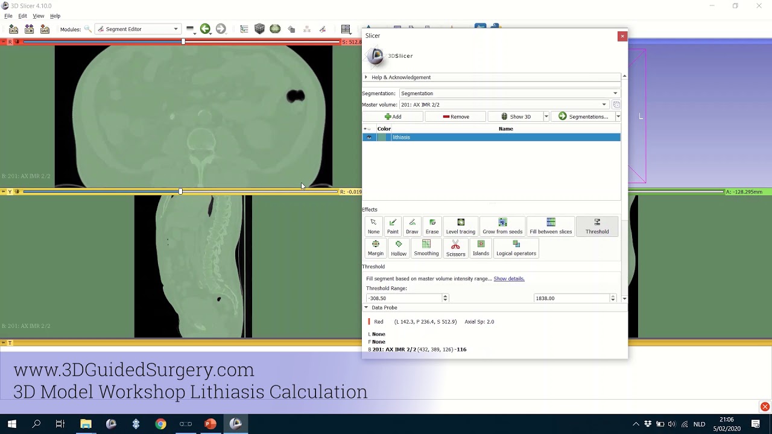
Task: Click the Segmentations... button
Action: coord(583,116)
